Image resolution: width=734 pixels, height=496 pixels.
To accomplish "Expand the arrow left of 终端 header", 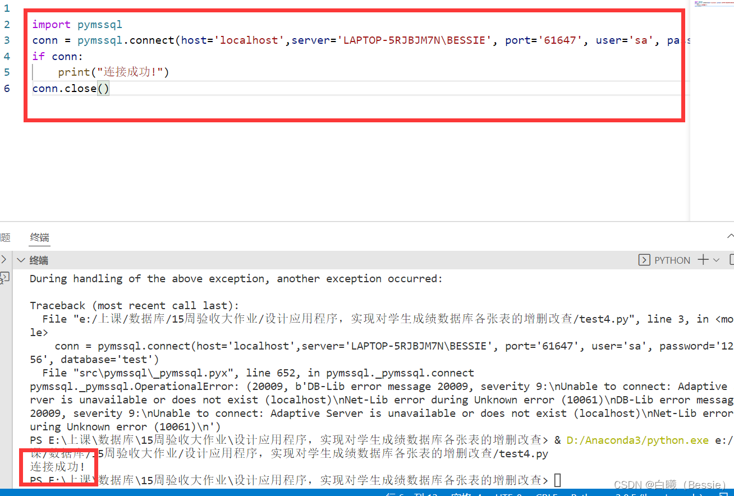I will (x=3, y=260).
